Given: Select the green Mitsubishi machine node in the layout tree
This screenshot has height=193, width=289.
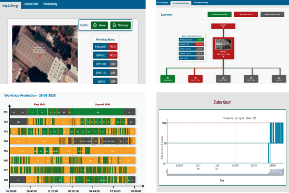Looking at the screenshot, I should pos(167,79).
